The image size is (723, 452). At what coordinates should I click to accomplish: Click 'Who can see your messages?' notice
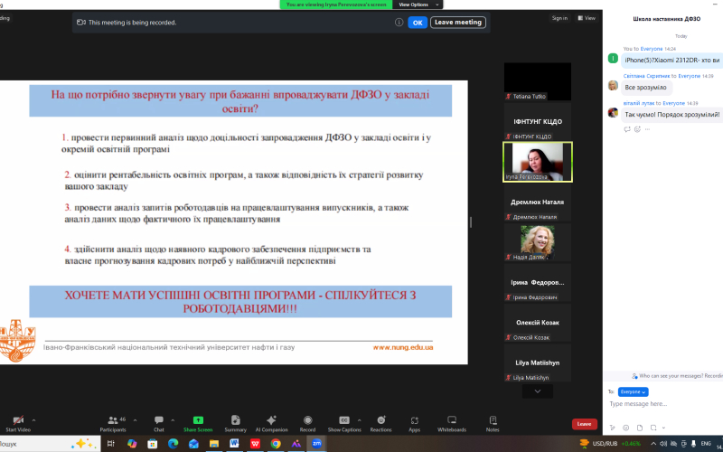coord(677,376)
